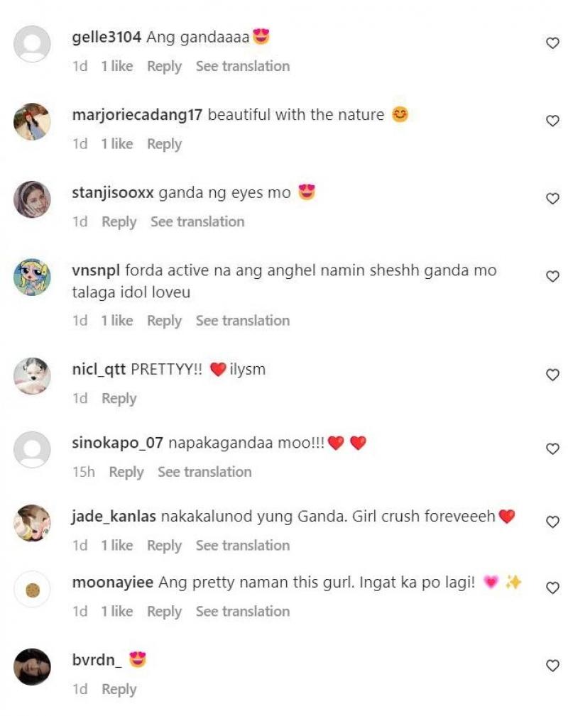Open nicl_qtt's username profile link
Image resolution: width=568 pixels, height=716 pixels.
(x=99, y=369)
